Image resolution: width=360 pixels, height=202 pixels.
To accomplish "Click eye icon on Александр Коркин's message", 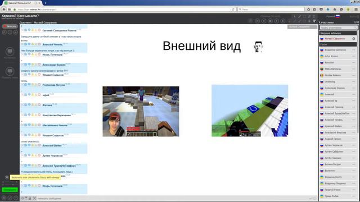I will 29,65.
